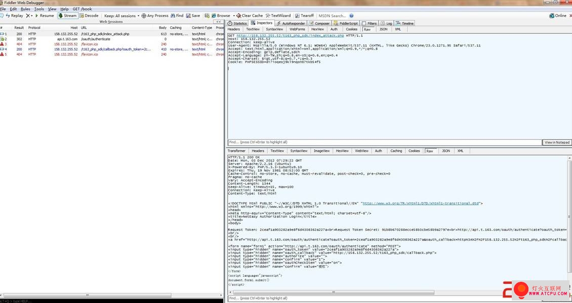The image size is (572, 303).
Task: Open the Keep: All sessions dropdown
Action: click(x=122, y=16)
